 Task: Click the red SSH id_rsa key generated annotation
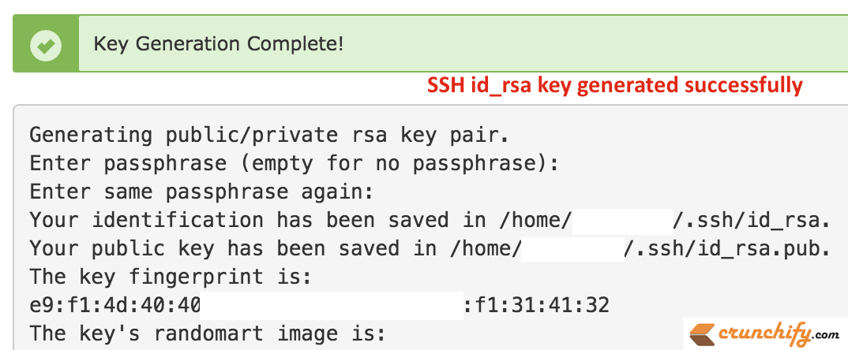pyautogui.click(x=615, y=85)
